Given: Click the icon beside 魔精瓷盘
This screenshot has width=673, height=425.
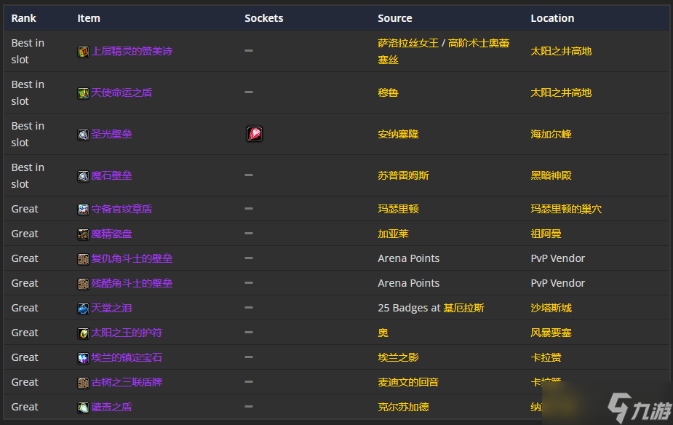Looking at the screenshot, I should [x=83, y=234].
